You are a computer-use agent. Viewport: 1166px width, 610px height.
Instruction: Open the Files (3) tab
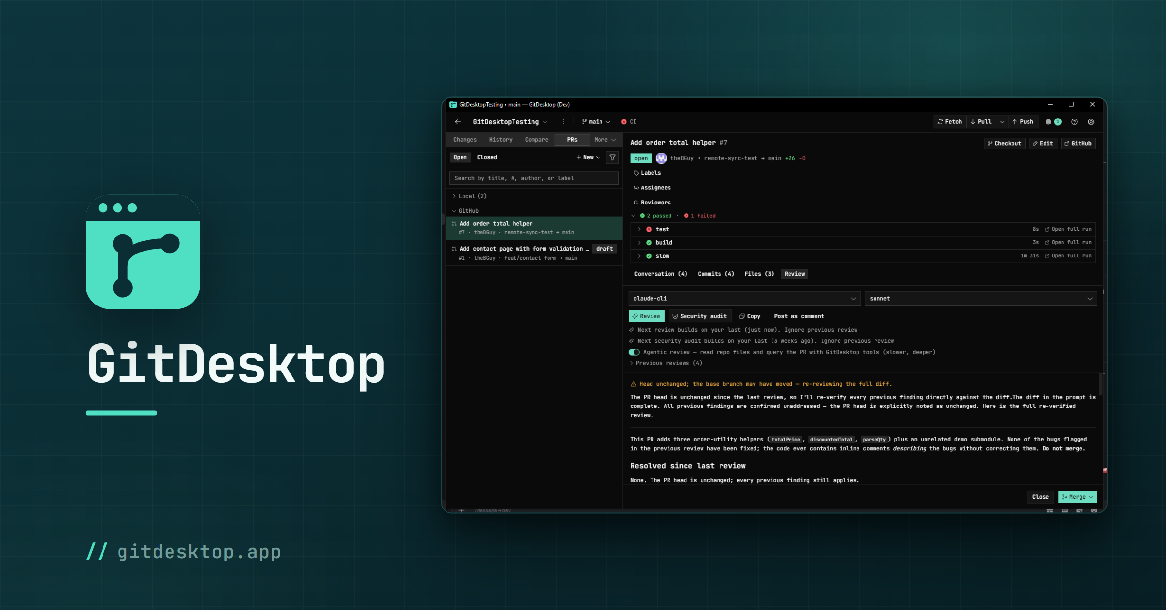(759, 274)
